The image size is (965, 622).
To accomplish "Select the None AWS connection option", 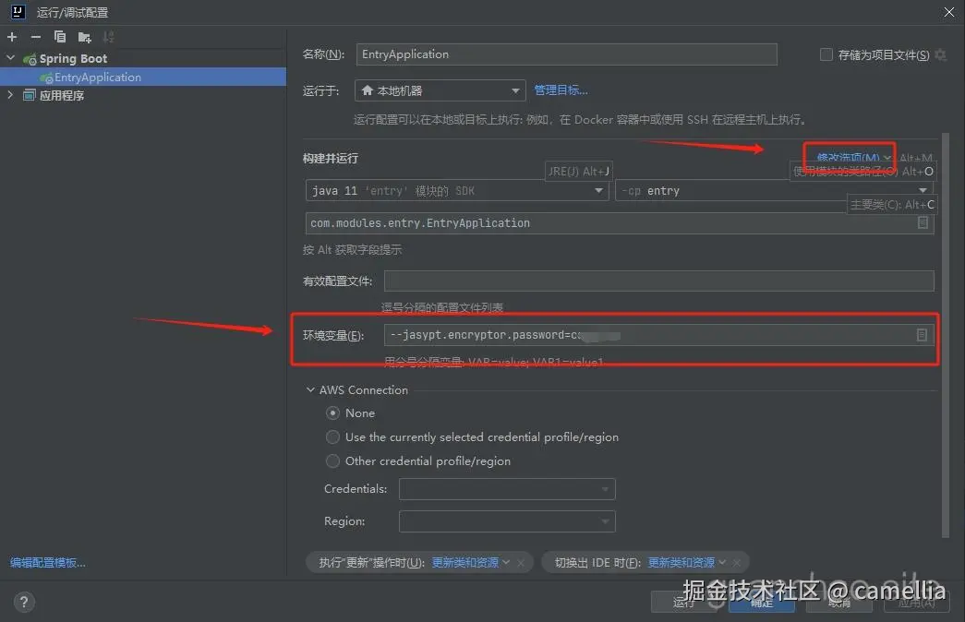I will 332,413.
